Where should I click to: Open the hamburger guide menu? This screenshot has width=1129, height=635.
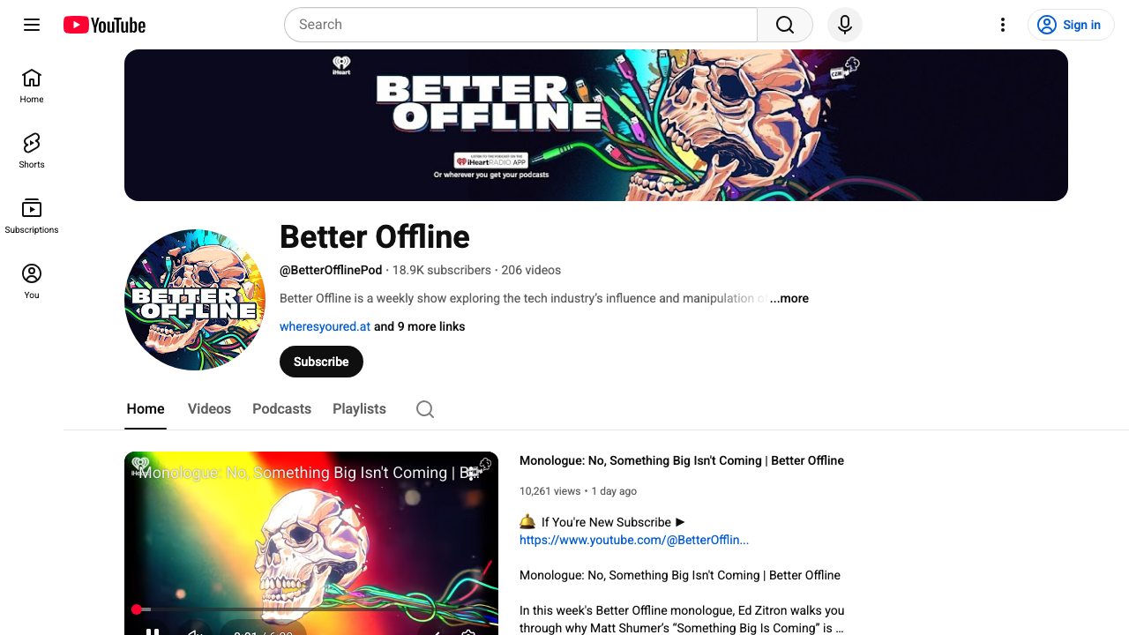pyautogui.click(x=32, y=25)
